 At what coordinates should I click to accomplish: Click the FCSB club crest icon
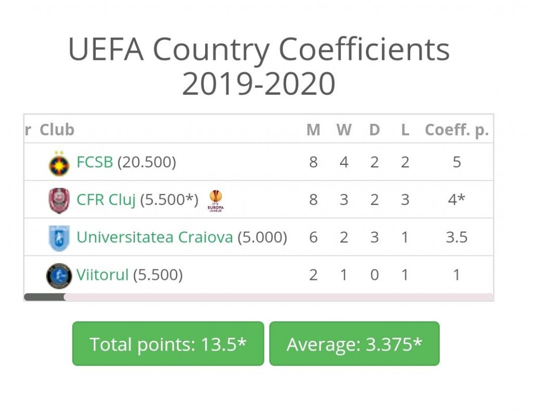[x=59, y=163]
